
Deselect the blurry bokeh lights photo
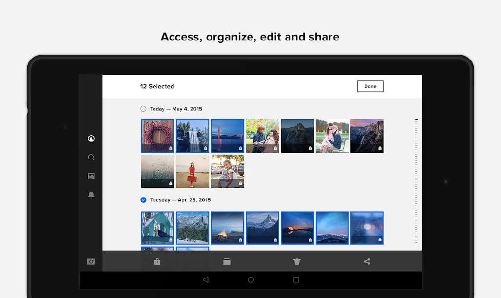pyautogui.click(x=367, y=228)
